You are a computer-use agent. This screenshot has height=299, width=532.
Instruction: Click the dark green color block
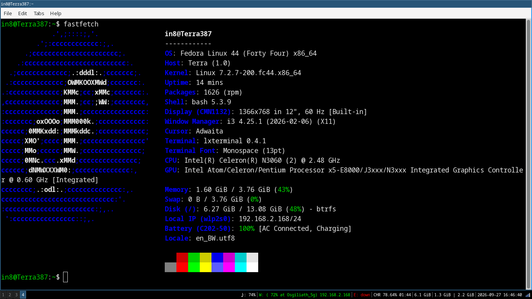pos(194,257)
